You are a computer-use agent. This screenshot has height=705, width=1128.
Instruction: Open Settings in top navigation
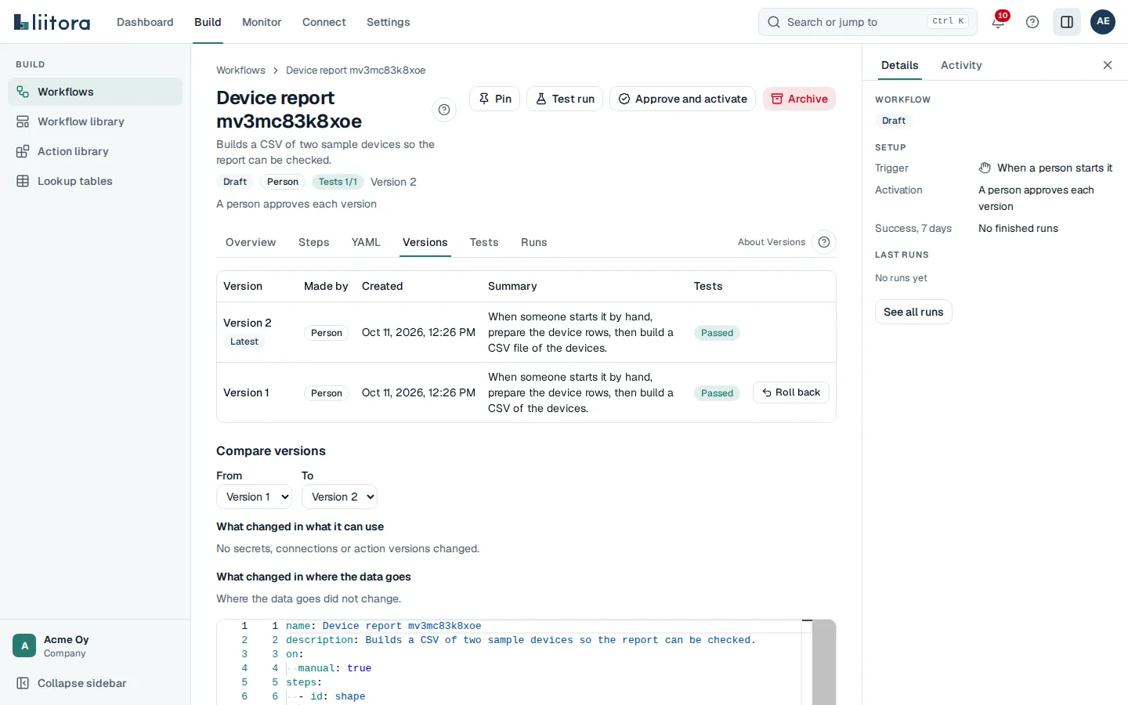tap(388, 22)
